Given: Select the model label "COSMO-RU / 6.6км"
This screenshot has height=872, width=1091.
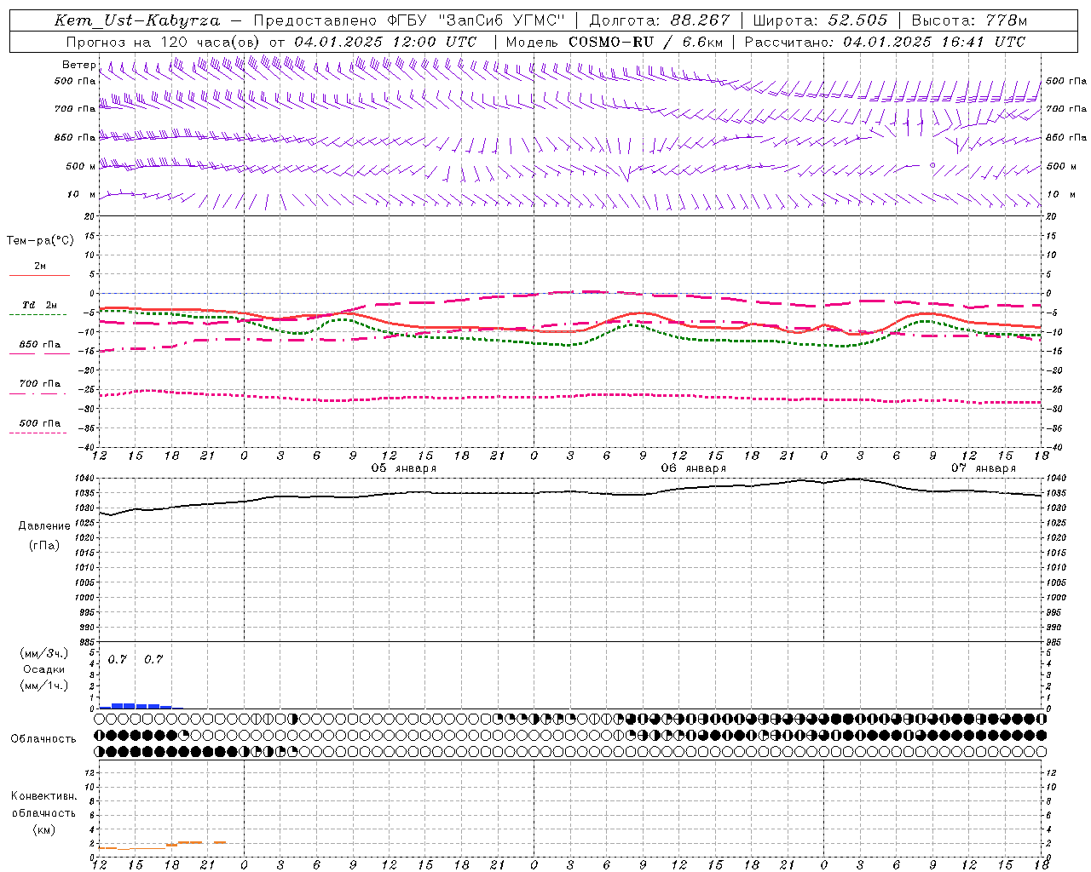Looking at the screenshot, I should pyautogui.click(x=645, y=42).
